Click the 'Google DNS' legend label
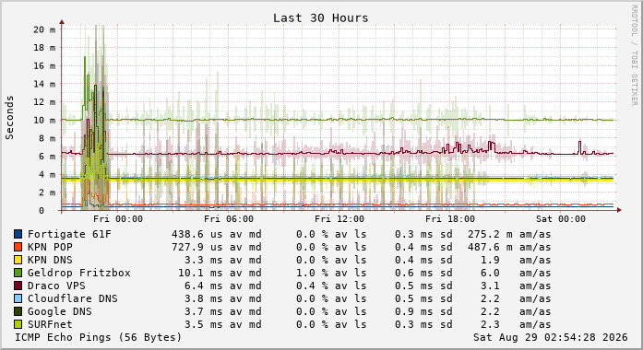Screen dimensions: 643x350 click(x=60, y=311)
